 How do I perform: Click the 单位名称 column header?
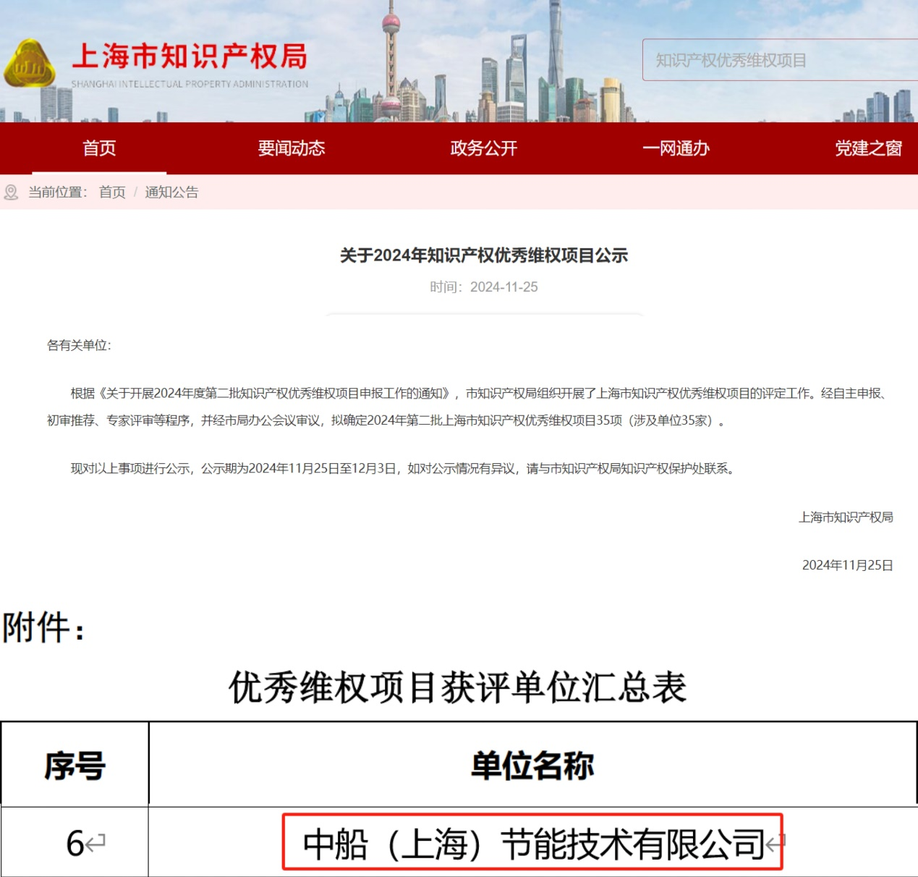click(x=532, y=766)
